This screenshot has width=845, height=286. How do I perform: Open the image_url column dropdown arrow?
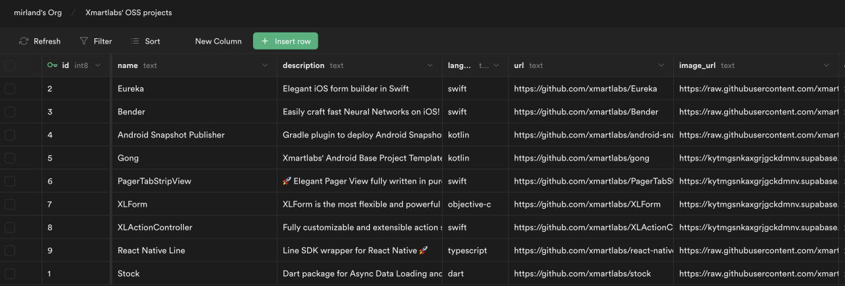[x=827, y=65]
